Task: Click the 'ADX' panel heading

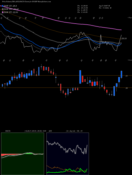Action: [x=50, y=131]
